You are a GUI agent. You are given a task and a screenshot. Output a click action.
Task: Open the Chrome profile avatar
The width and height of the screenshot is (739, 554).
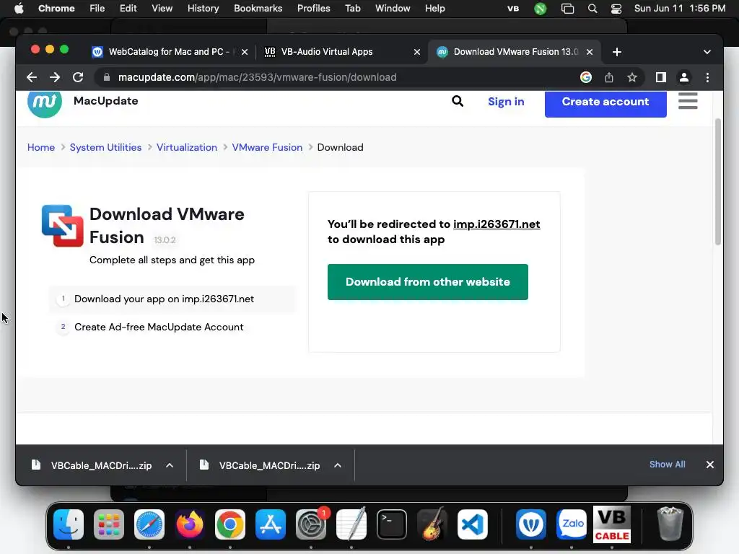click(684, 77)
